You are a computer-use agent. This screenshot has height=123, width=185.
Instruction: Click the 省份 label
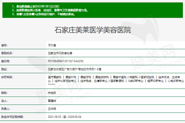4,45
